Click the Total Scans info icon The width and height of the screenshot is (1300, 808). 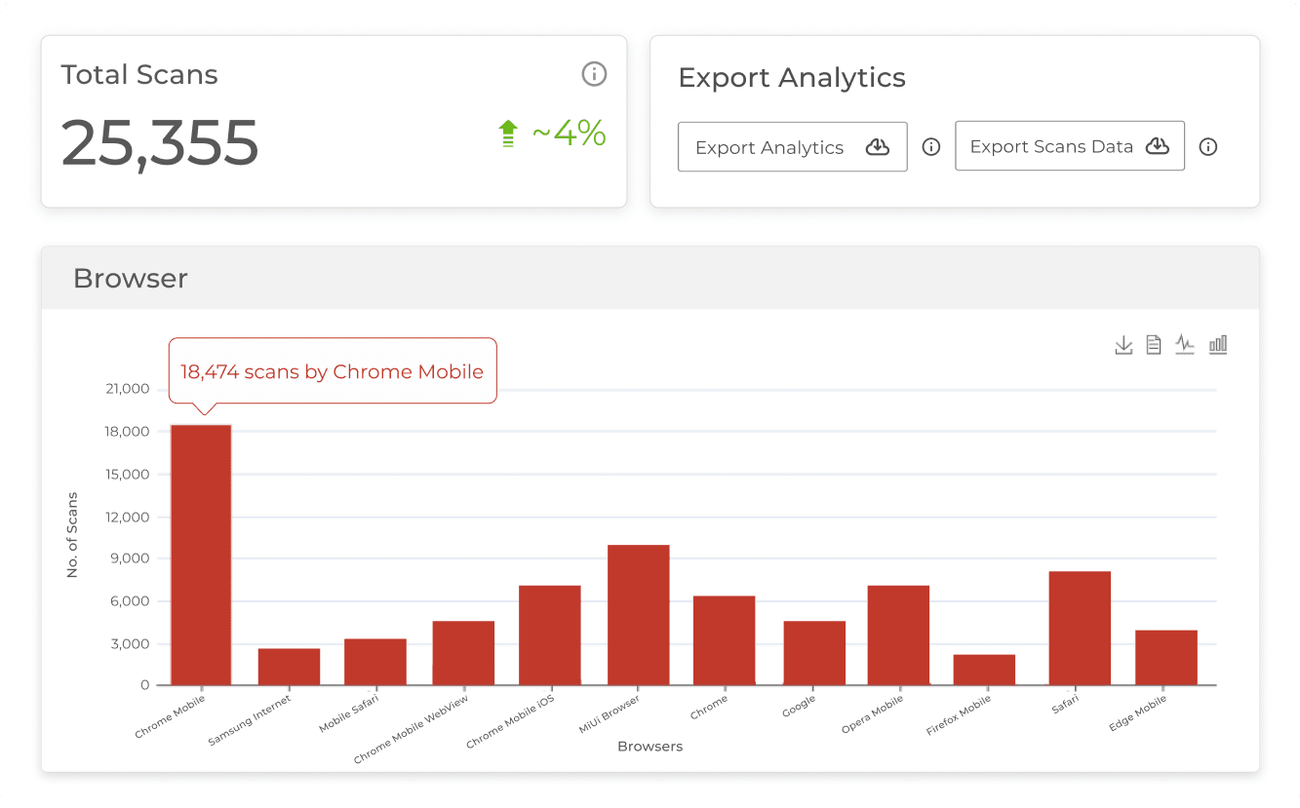coord(594,74)
